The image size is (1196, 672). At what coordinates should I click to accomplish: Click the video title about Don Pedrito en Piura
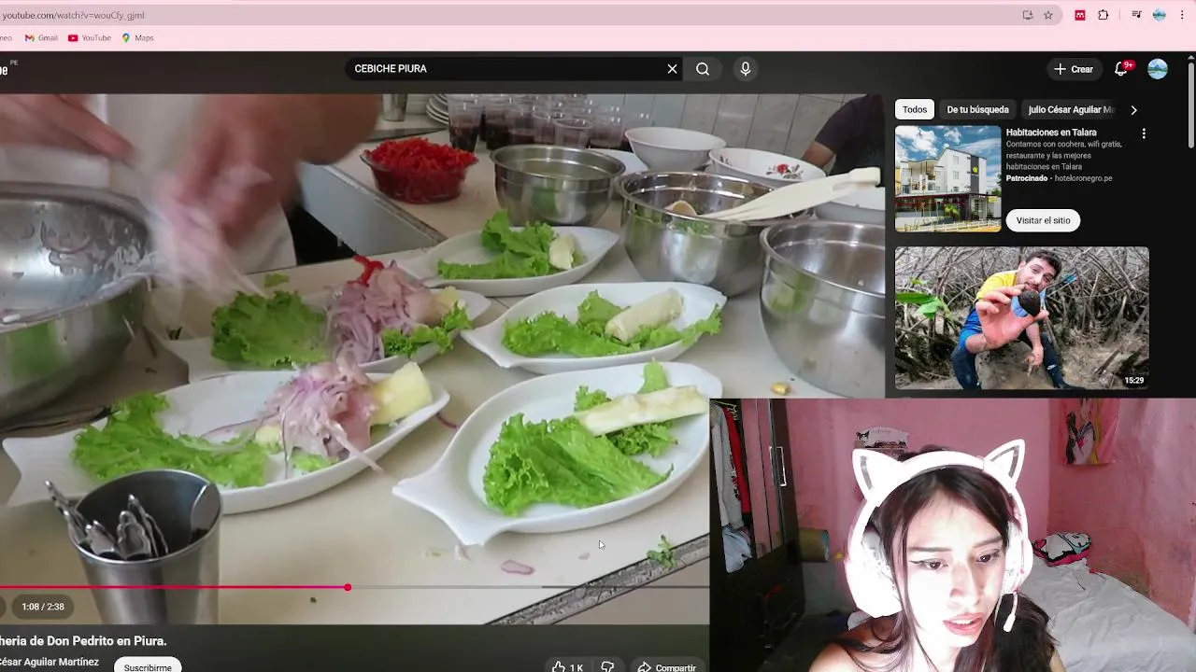point(83,641)
